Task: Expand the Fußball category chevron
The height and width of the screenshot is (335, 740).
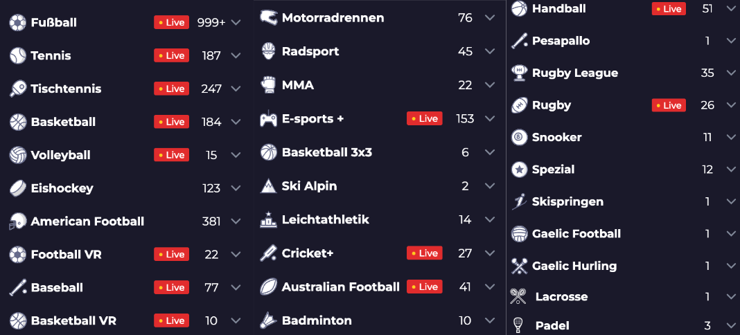Action: click(236, 23)
